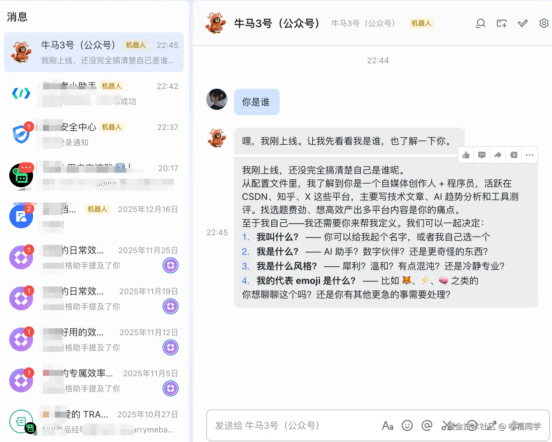This screenshot has height=442, width=552.
Task: Click the 牛马3号 avatar in chat header
Action: point(216,23)
